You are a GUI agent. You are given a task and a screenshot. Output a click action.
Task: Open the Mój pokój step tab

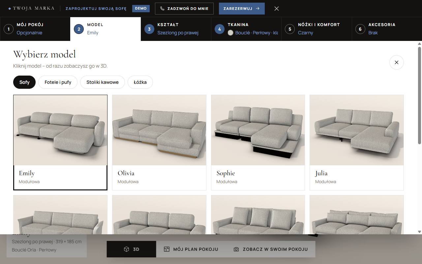click(x=35, y=29)
